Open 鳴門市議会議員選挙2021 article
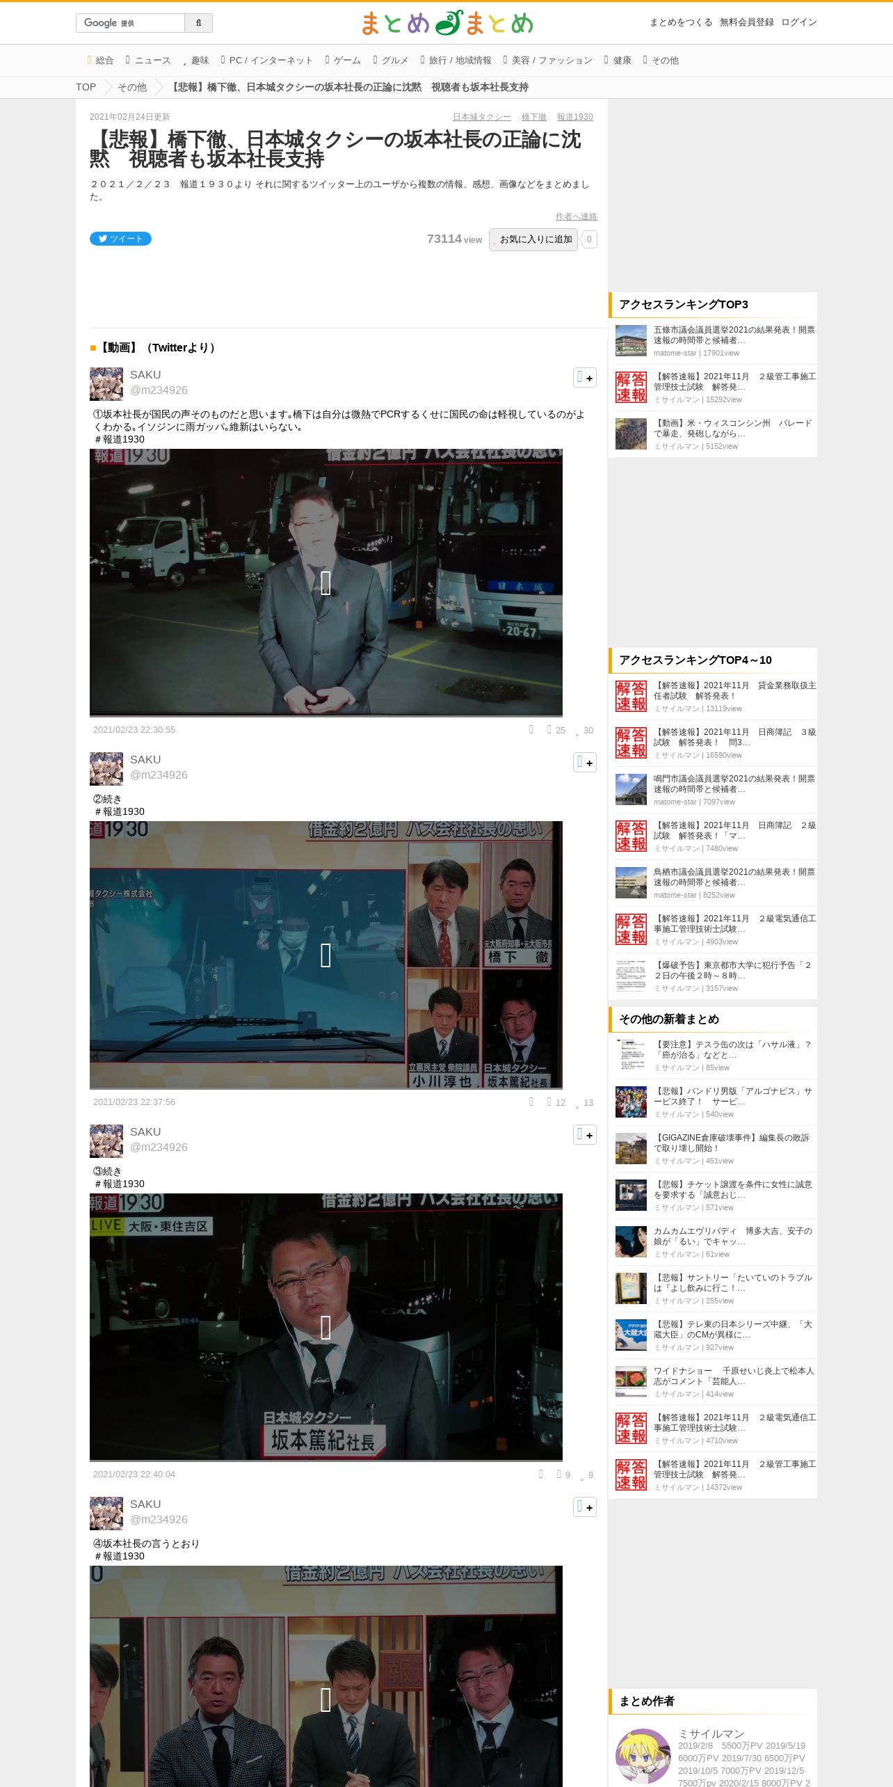 pos(734,784)
